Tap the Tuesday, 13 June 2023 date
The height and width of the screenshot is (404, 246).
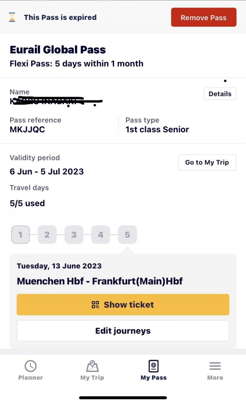point(59,266)
